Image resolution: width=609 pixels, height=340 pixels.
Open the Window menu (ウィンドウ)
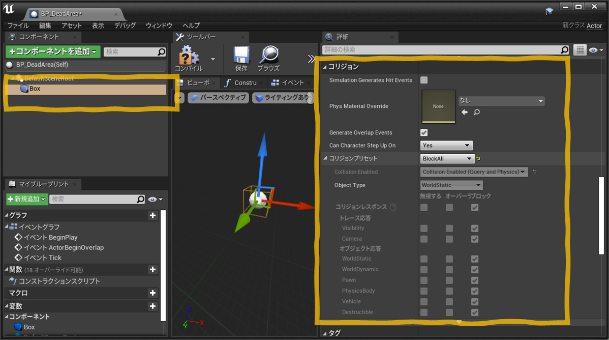click(159, 25)
